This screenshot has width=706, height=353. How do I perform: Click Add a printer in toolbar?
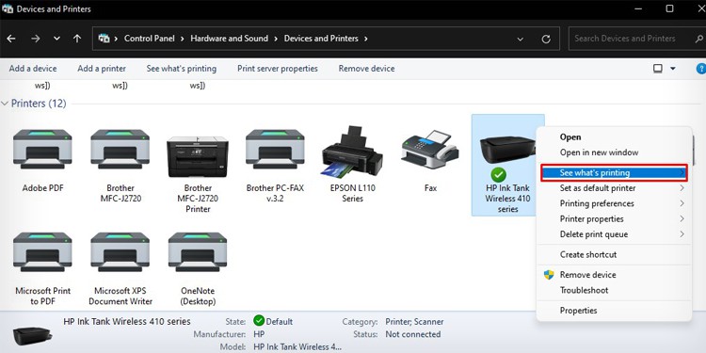[x=102, y=69]
